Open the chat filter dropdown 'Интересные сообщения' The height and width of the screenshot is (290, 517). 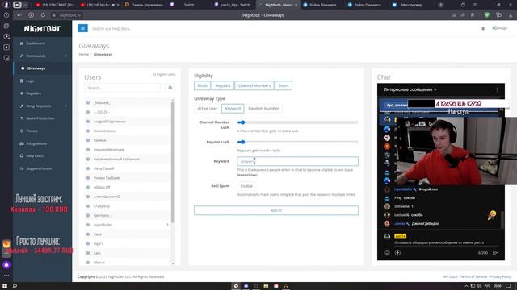pos(410,89)
